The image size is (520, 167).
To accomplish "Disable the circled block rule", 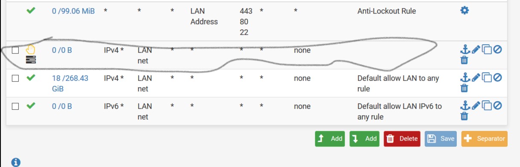I will pos(497,50).
